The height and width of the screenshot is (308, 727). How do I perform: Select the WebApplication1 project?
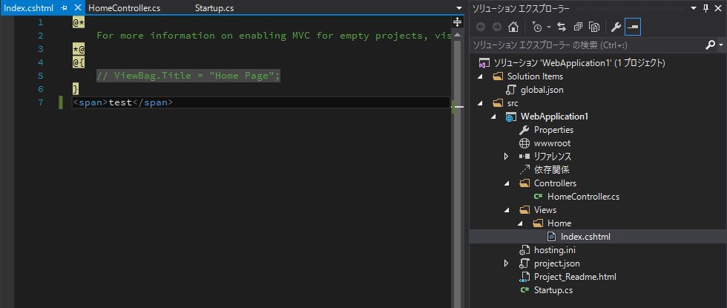[x=555, y=117]
